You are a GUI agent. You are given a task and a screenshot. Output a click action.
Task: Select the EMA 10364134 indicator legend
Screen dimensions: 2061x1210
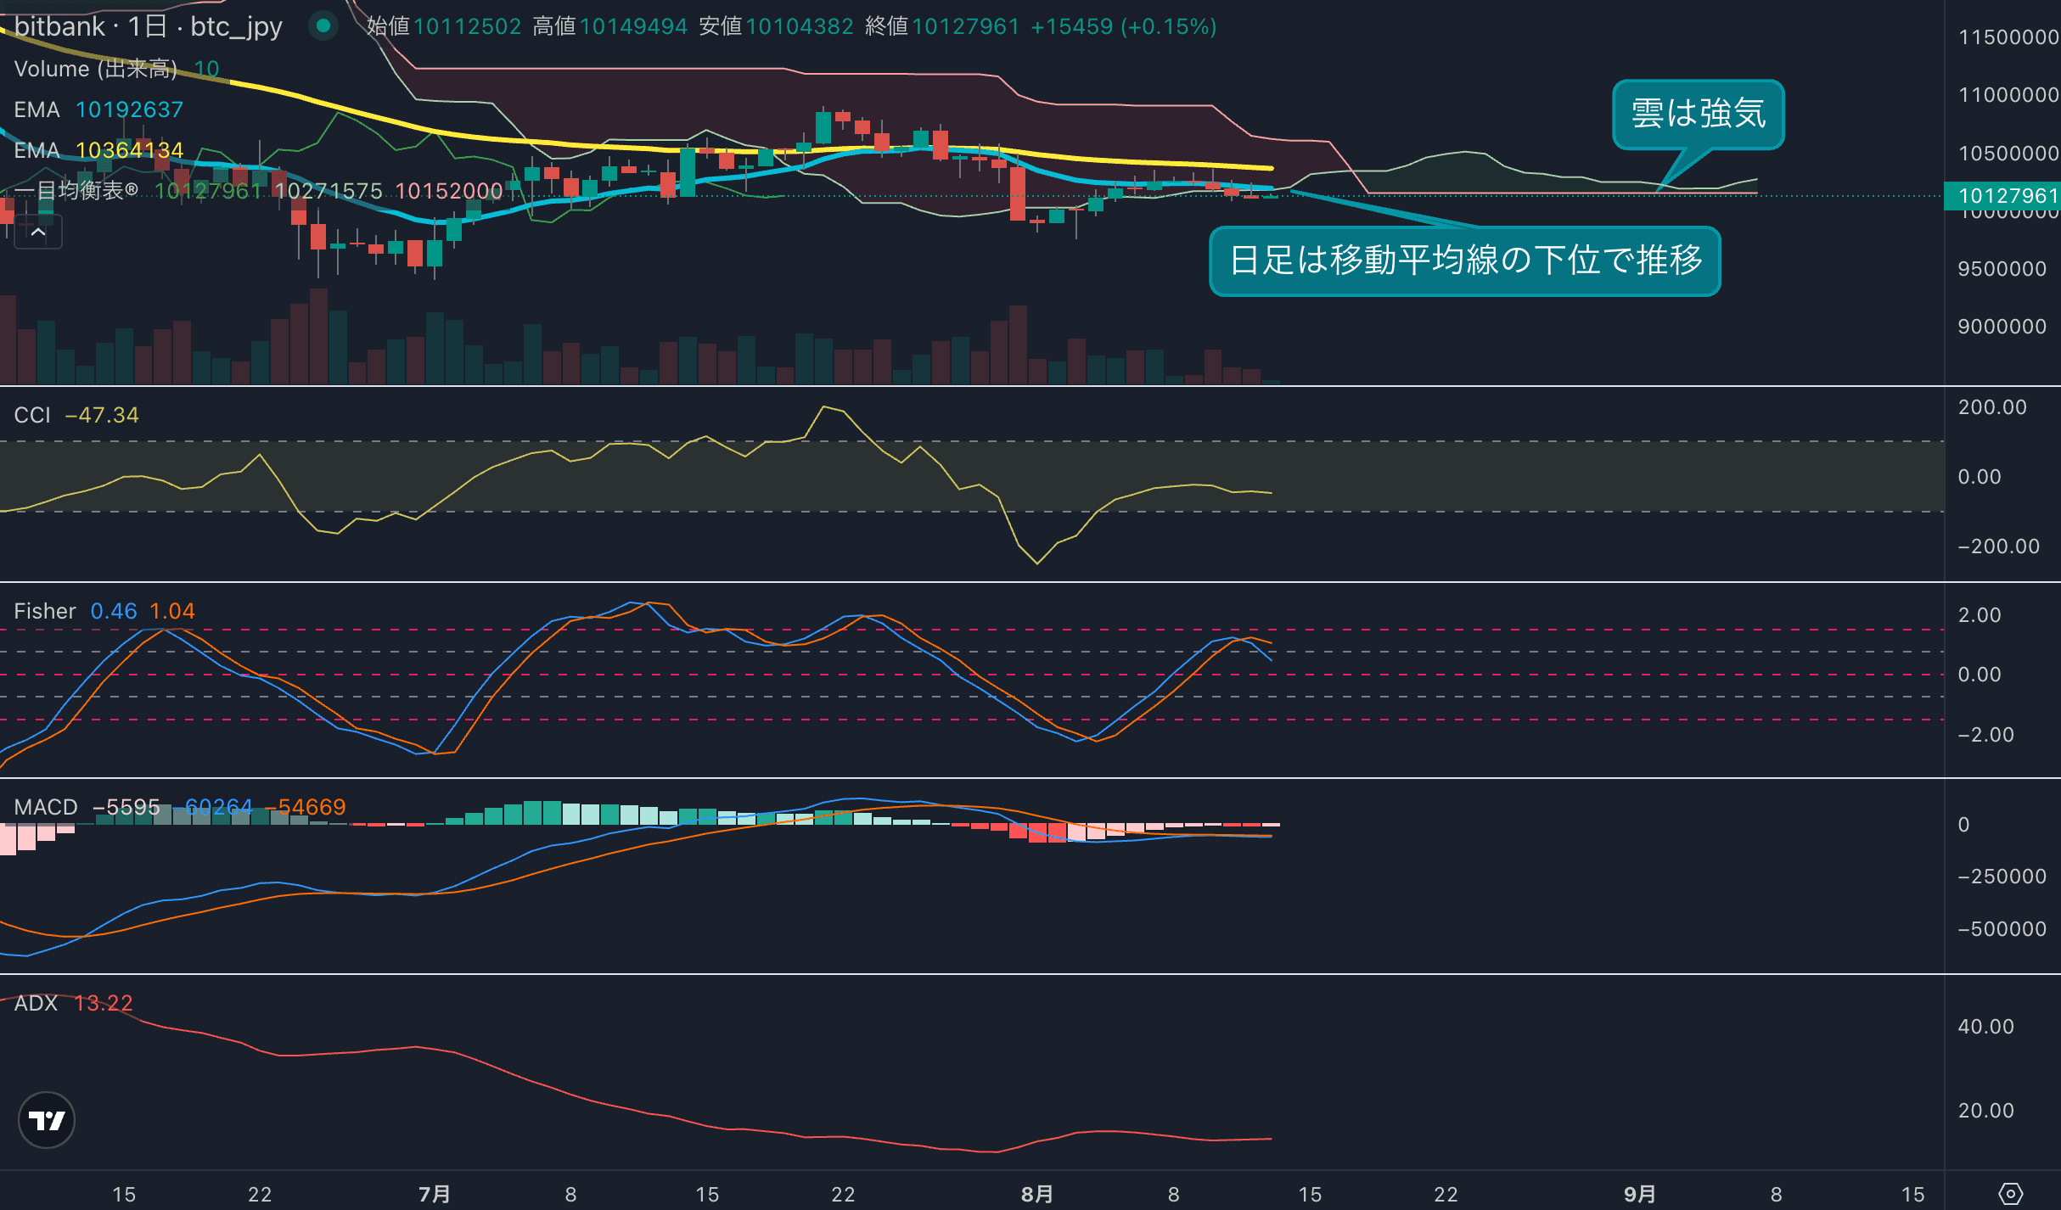tap(98, 150)
